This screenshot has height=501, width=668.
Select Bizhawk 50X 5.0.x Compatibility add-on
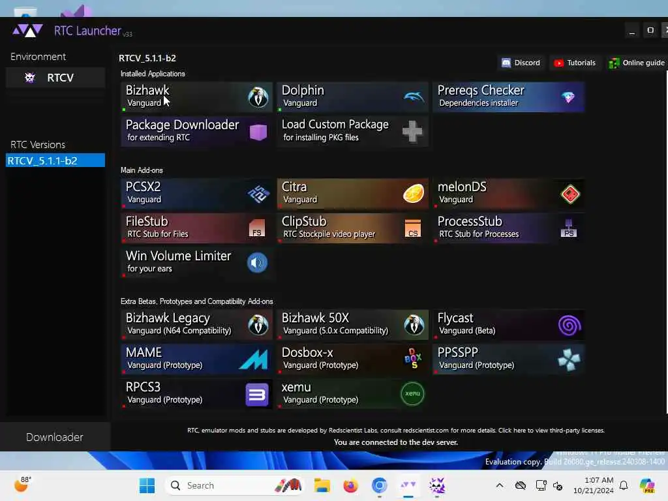352,325
